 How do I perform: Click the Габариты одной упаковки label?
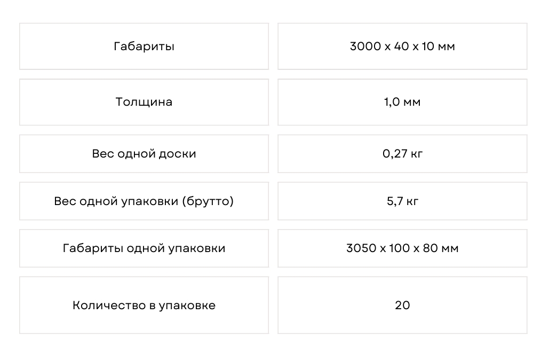coord(144,248)
